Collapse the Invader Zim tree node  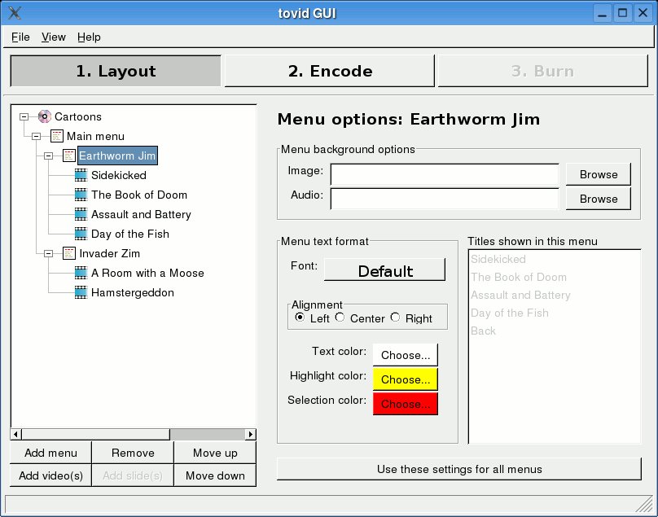click(48, 253)
